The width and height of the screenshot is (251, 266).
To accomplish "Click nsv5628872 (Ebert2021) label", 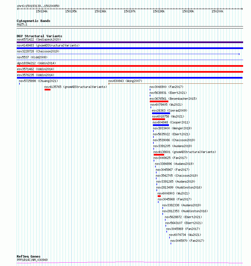I will (x=183, y=218).
